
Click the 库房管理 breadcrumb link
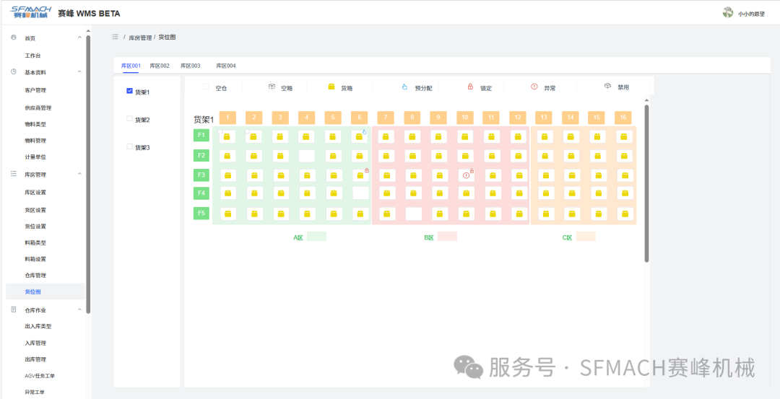coord(140,37)
